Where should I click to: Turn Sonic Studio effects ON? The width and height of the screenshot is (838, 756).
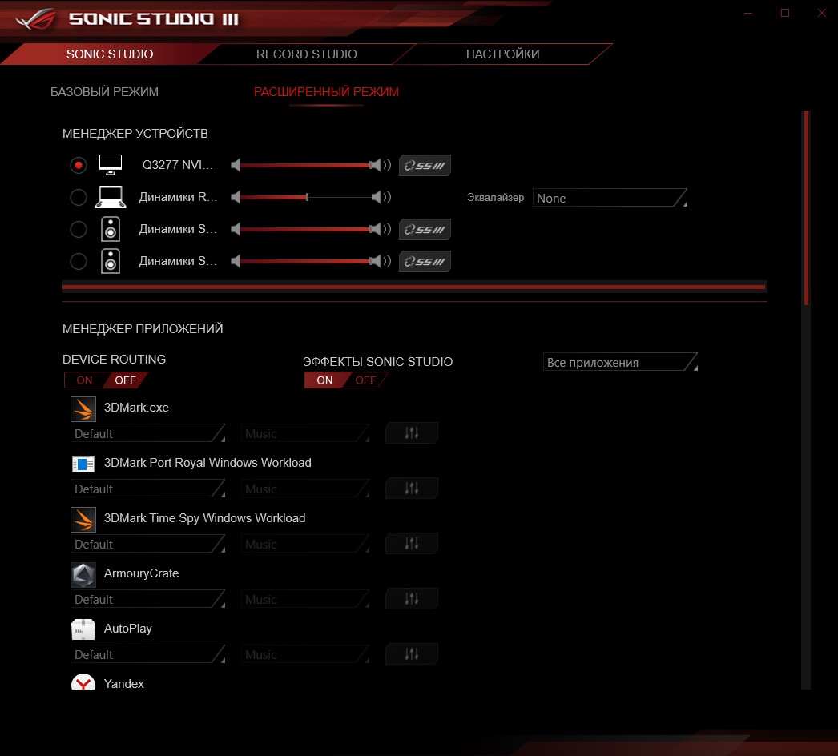[325, 380]
